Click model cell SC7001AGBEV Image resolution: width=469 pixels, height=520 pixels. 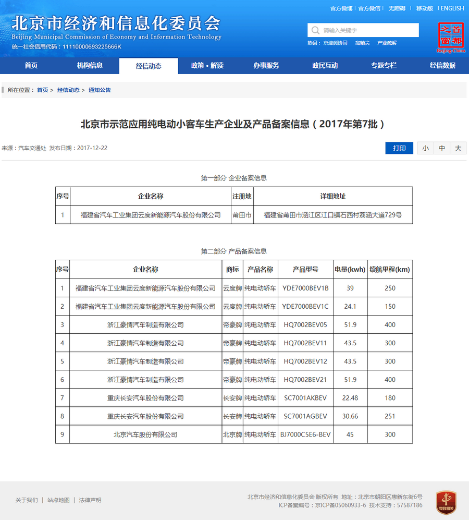[x=305, y=416]
